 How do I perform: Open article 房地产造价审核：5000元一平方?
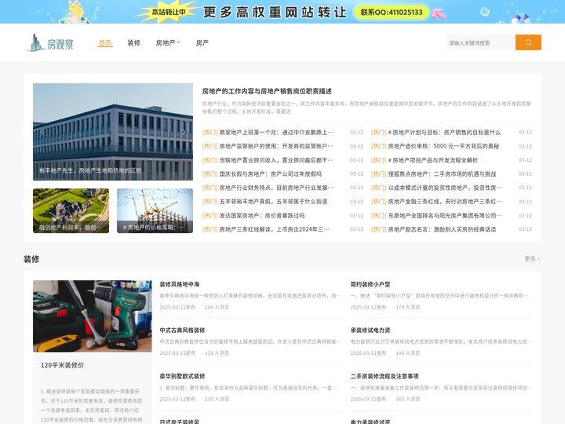click(443, 146)
